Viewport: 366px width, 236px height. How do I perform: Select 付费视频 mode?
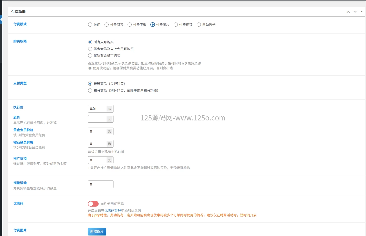pos(176,25)
